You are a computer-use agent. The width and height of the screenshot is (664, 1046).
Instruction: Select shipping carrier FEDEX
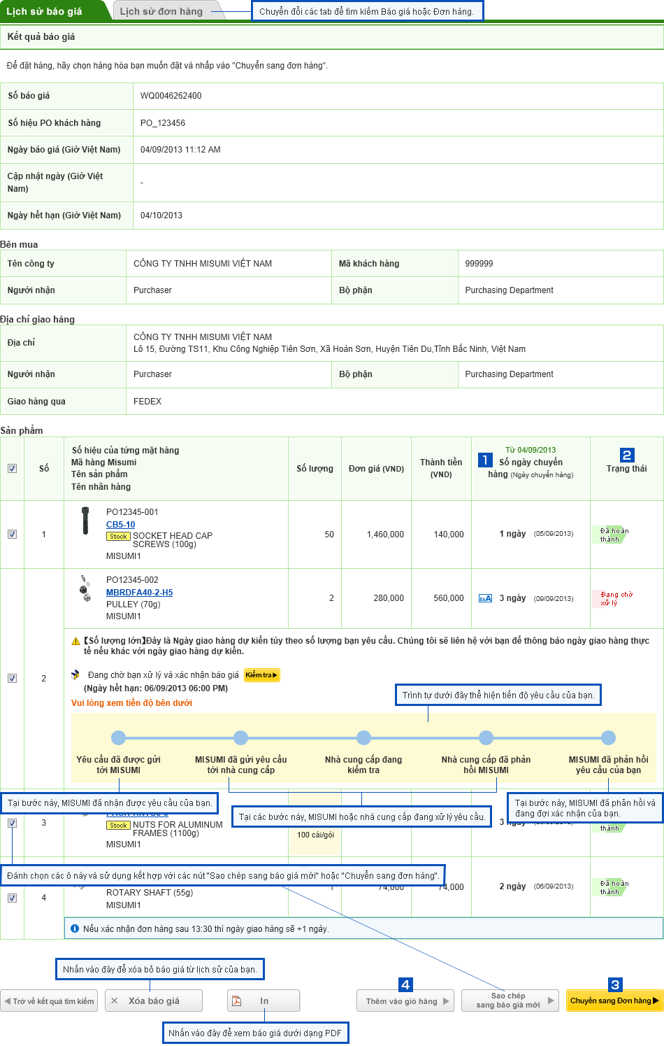click(x=147, y=402)
